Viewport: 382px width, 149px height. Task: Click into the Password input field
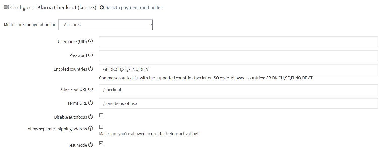tap(238, 56)
